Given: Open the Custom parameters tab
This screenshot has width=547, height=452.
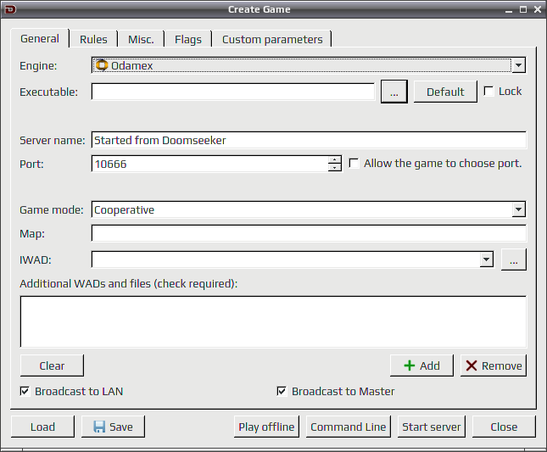Looking at the screenshot, I should click(272, 39).
